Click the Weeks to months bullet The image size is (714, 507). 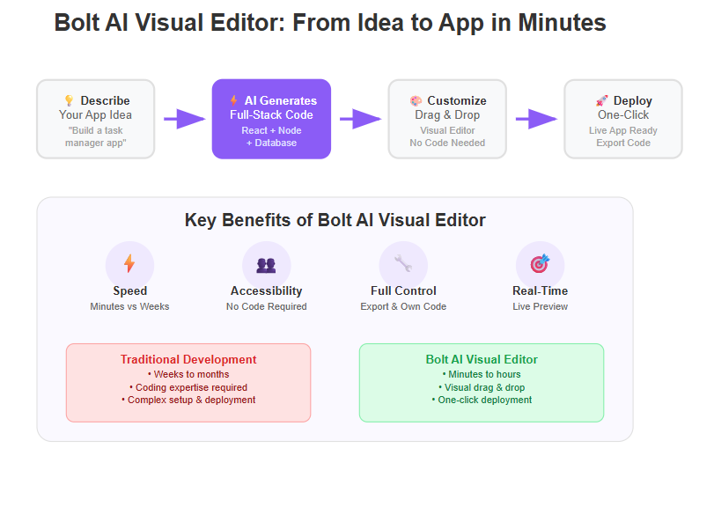point(188,375)
